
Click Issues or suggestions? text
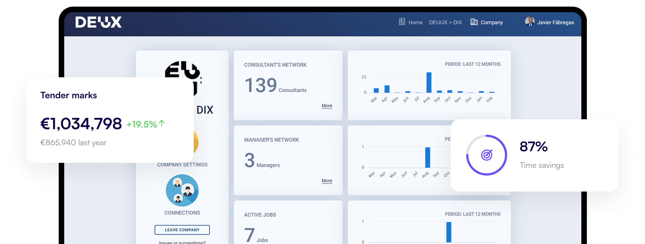pyautogui.click(x=182, y=242)
